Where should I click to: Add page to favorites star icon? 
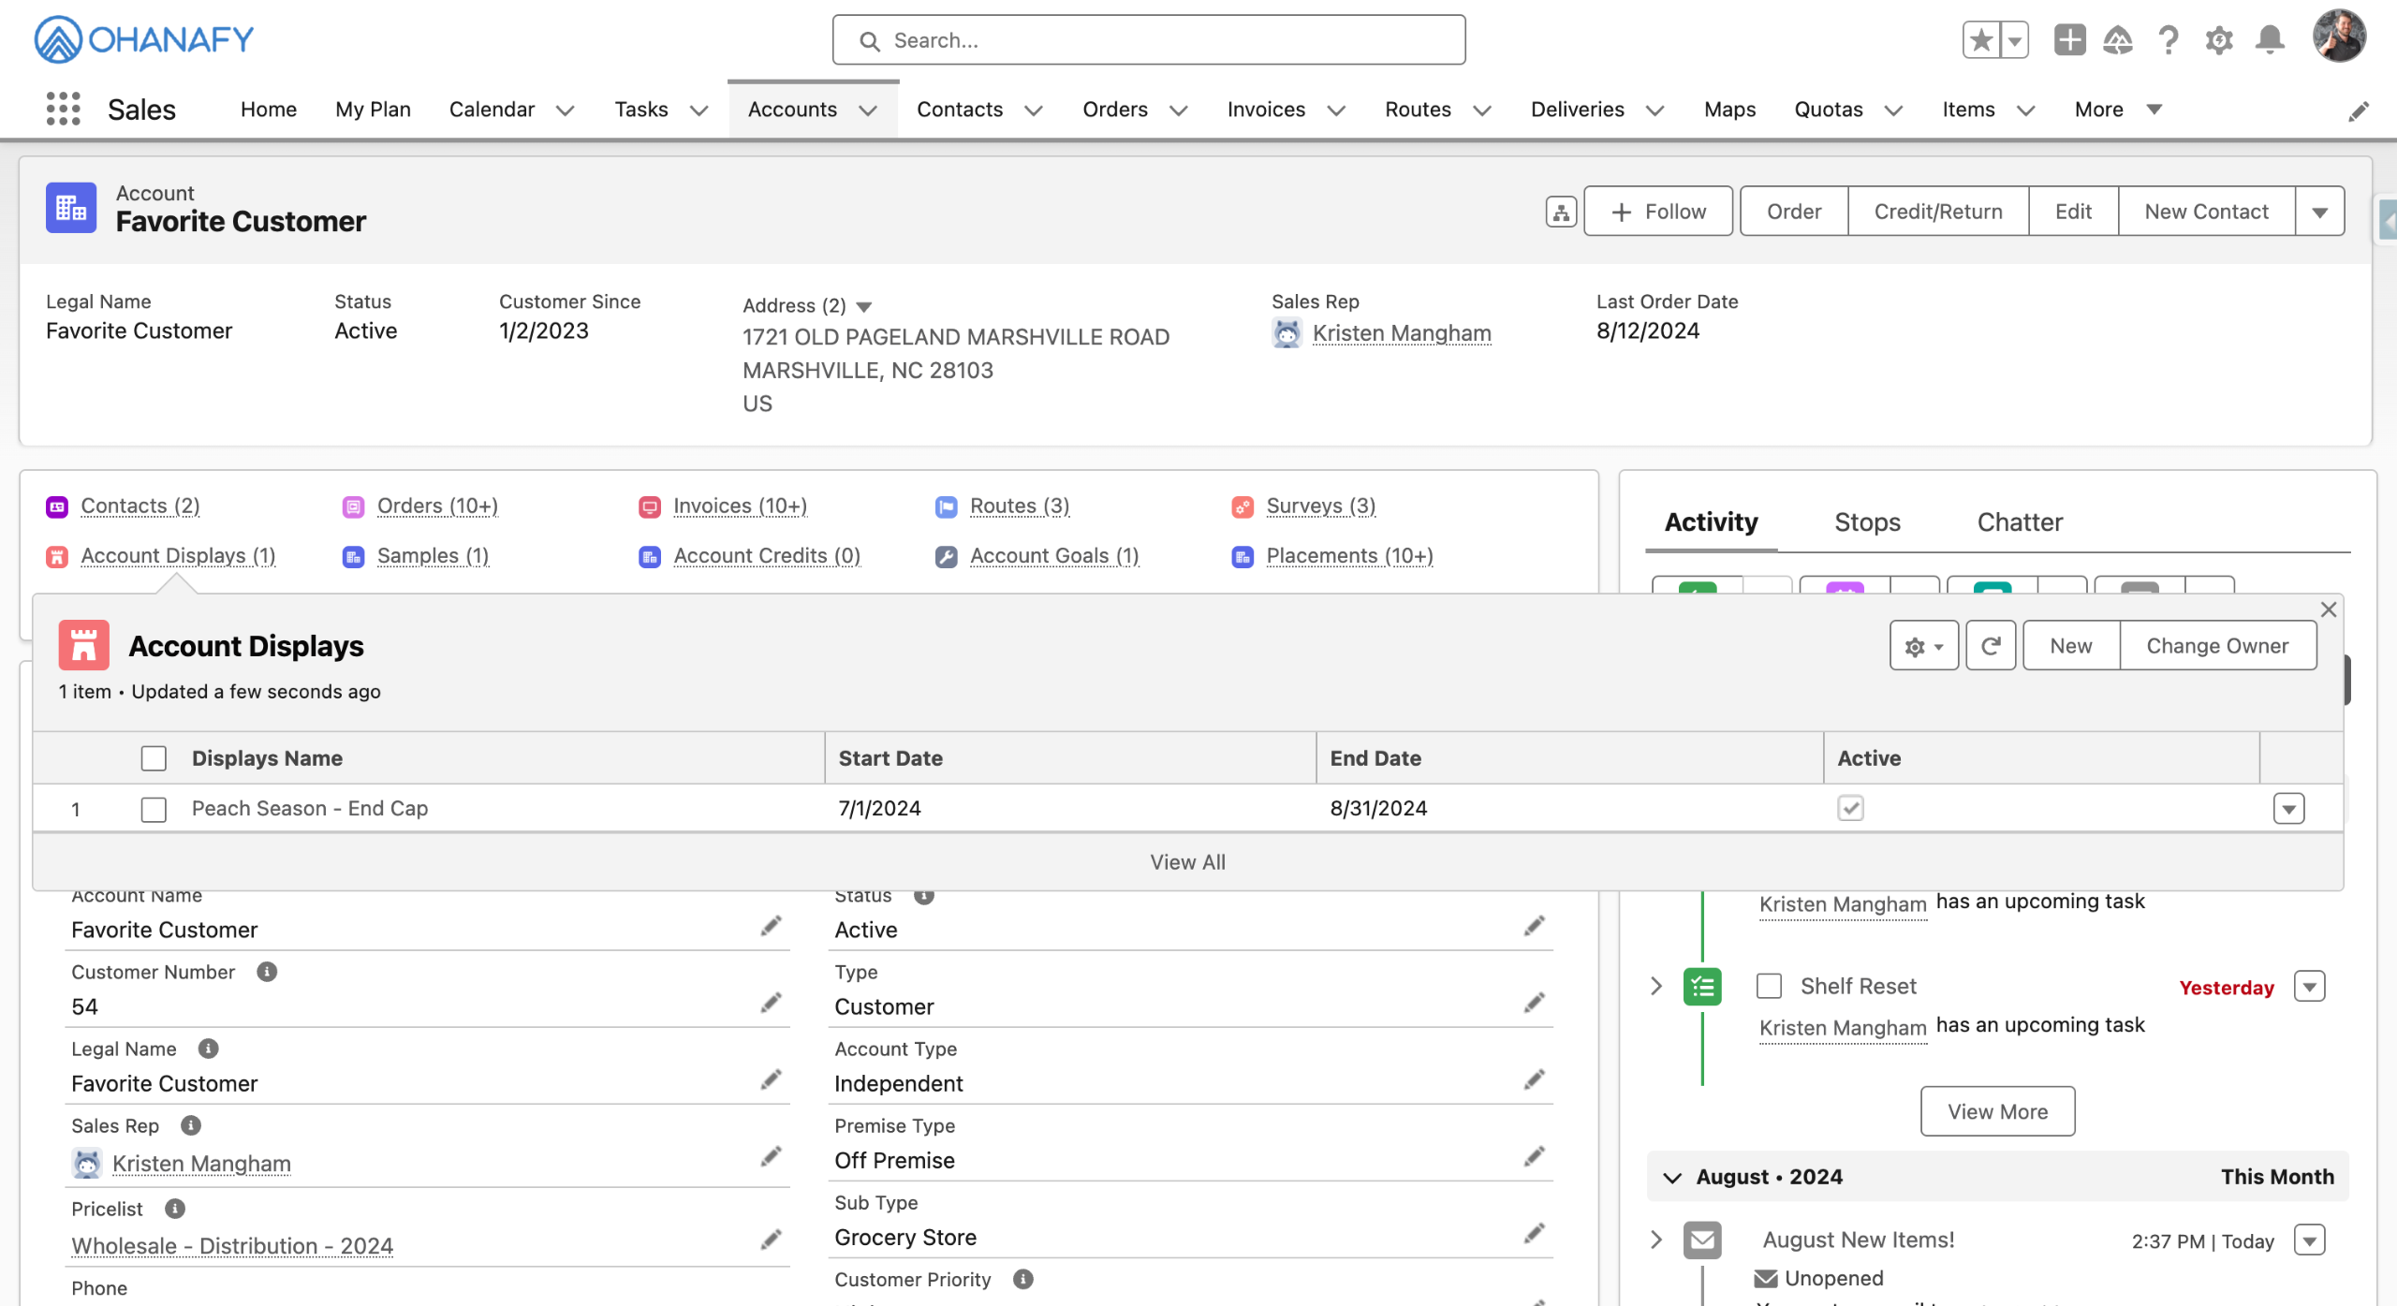click(x=1981, y=40)
